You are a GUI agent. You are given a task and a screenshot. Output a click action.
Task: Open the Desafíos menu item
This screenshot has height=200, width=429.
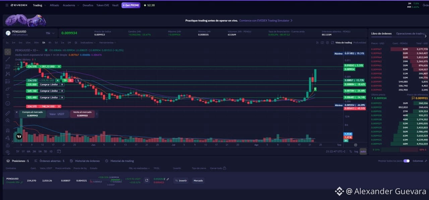pyautogui.click(x=88, y=5)
